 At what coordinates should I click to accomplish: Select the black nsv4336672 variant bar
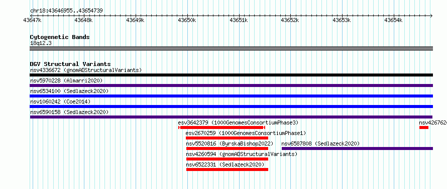pyautogui.click(x=231, y=75)
